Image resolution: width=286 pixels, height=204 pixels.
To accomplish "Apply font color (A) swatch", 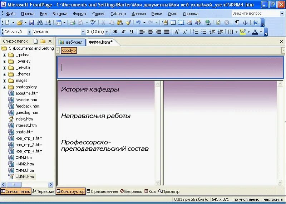I will [255, 32].
